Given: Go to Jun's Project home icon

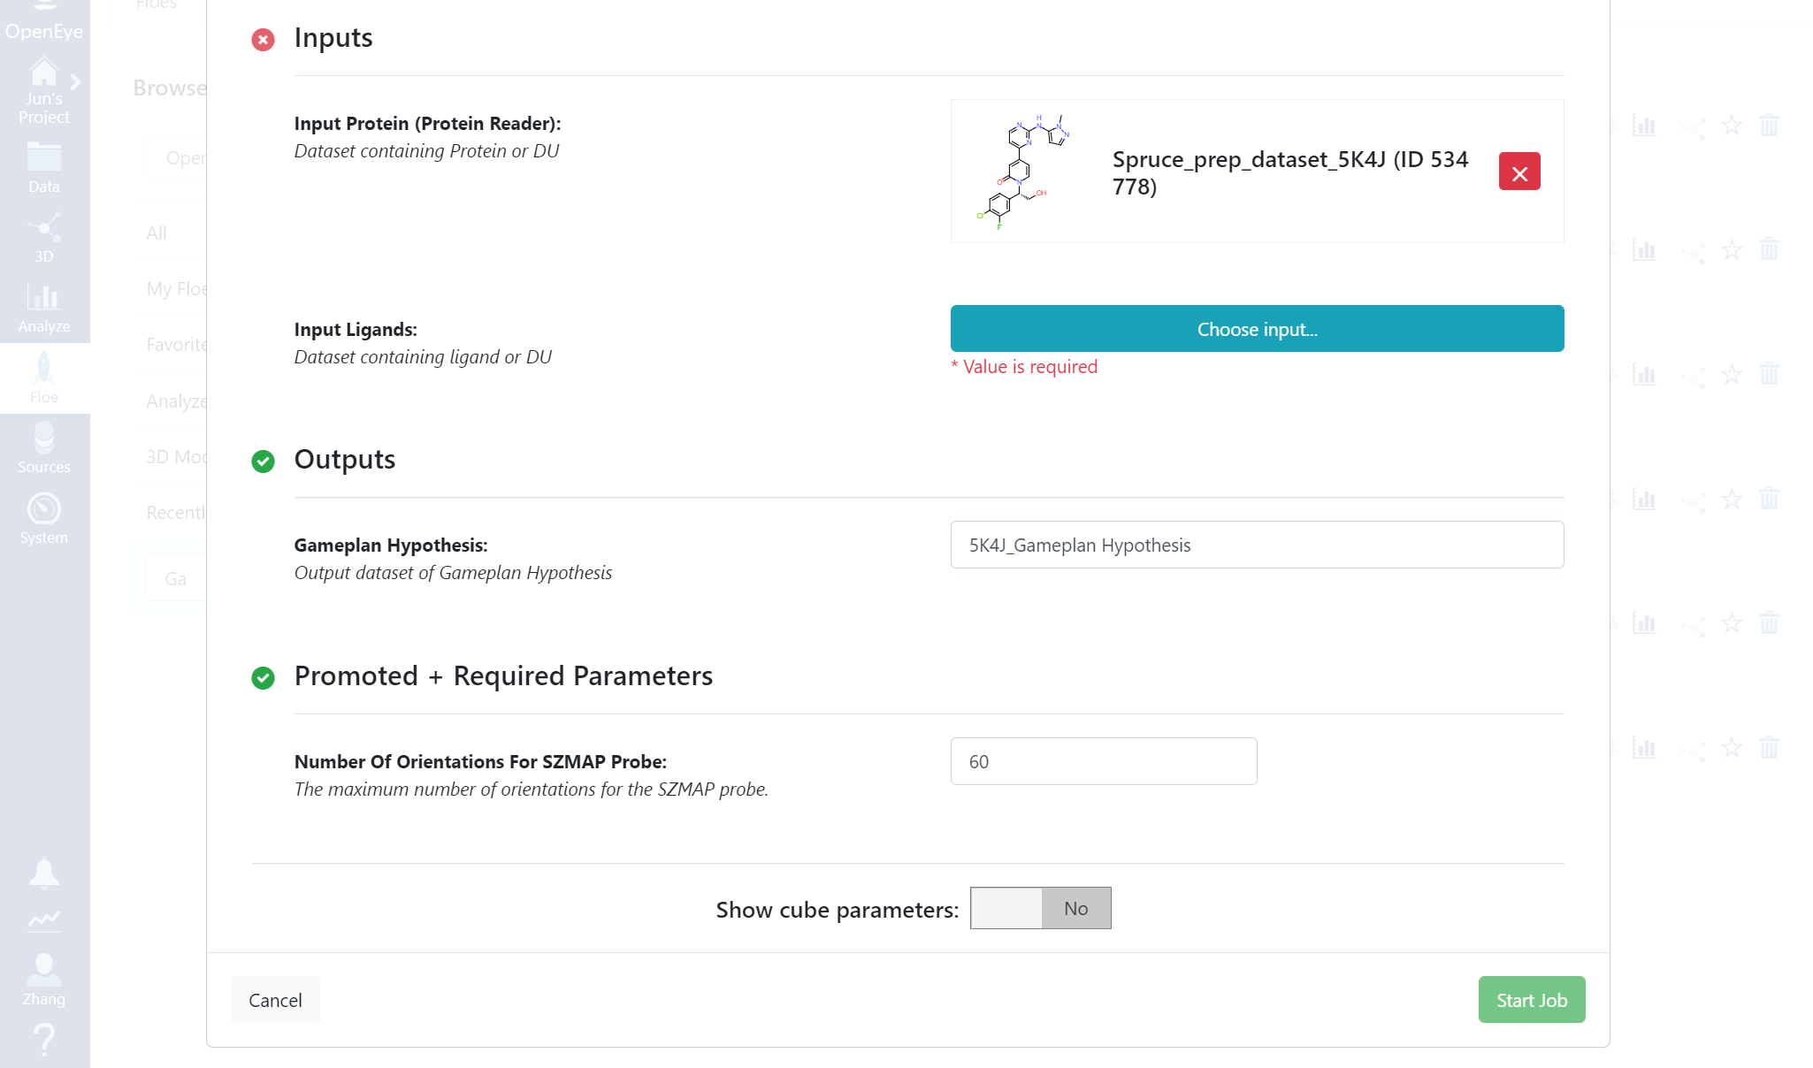Looking at the screenshot, I should click(43, 72).
